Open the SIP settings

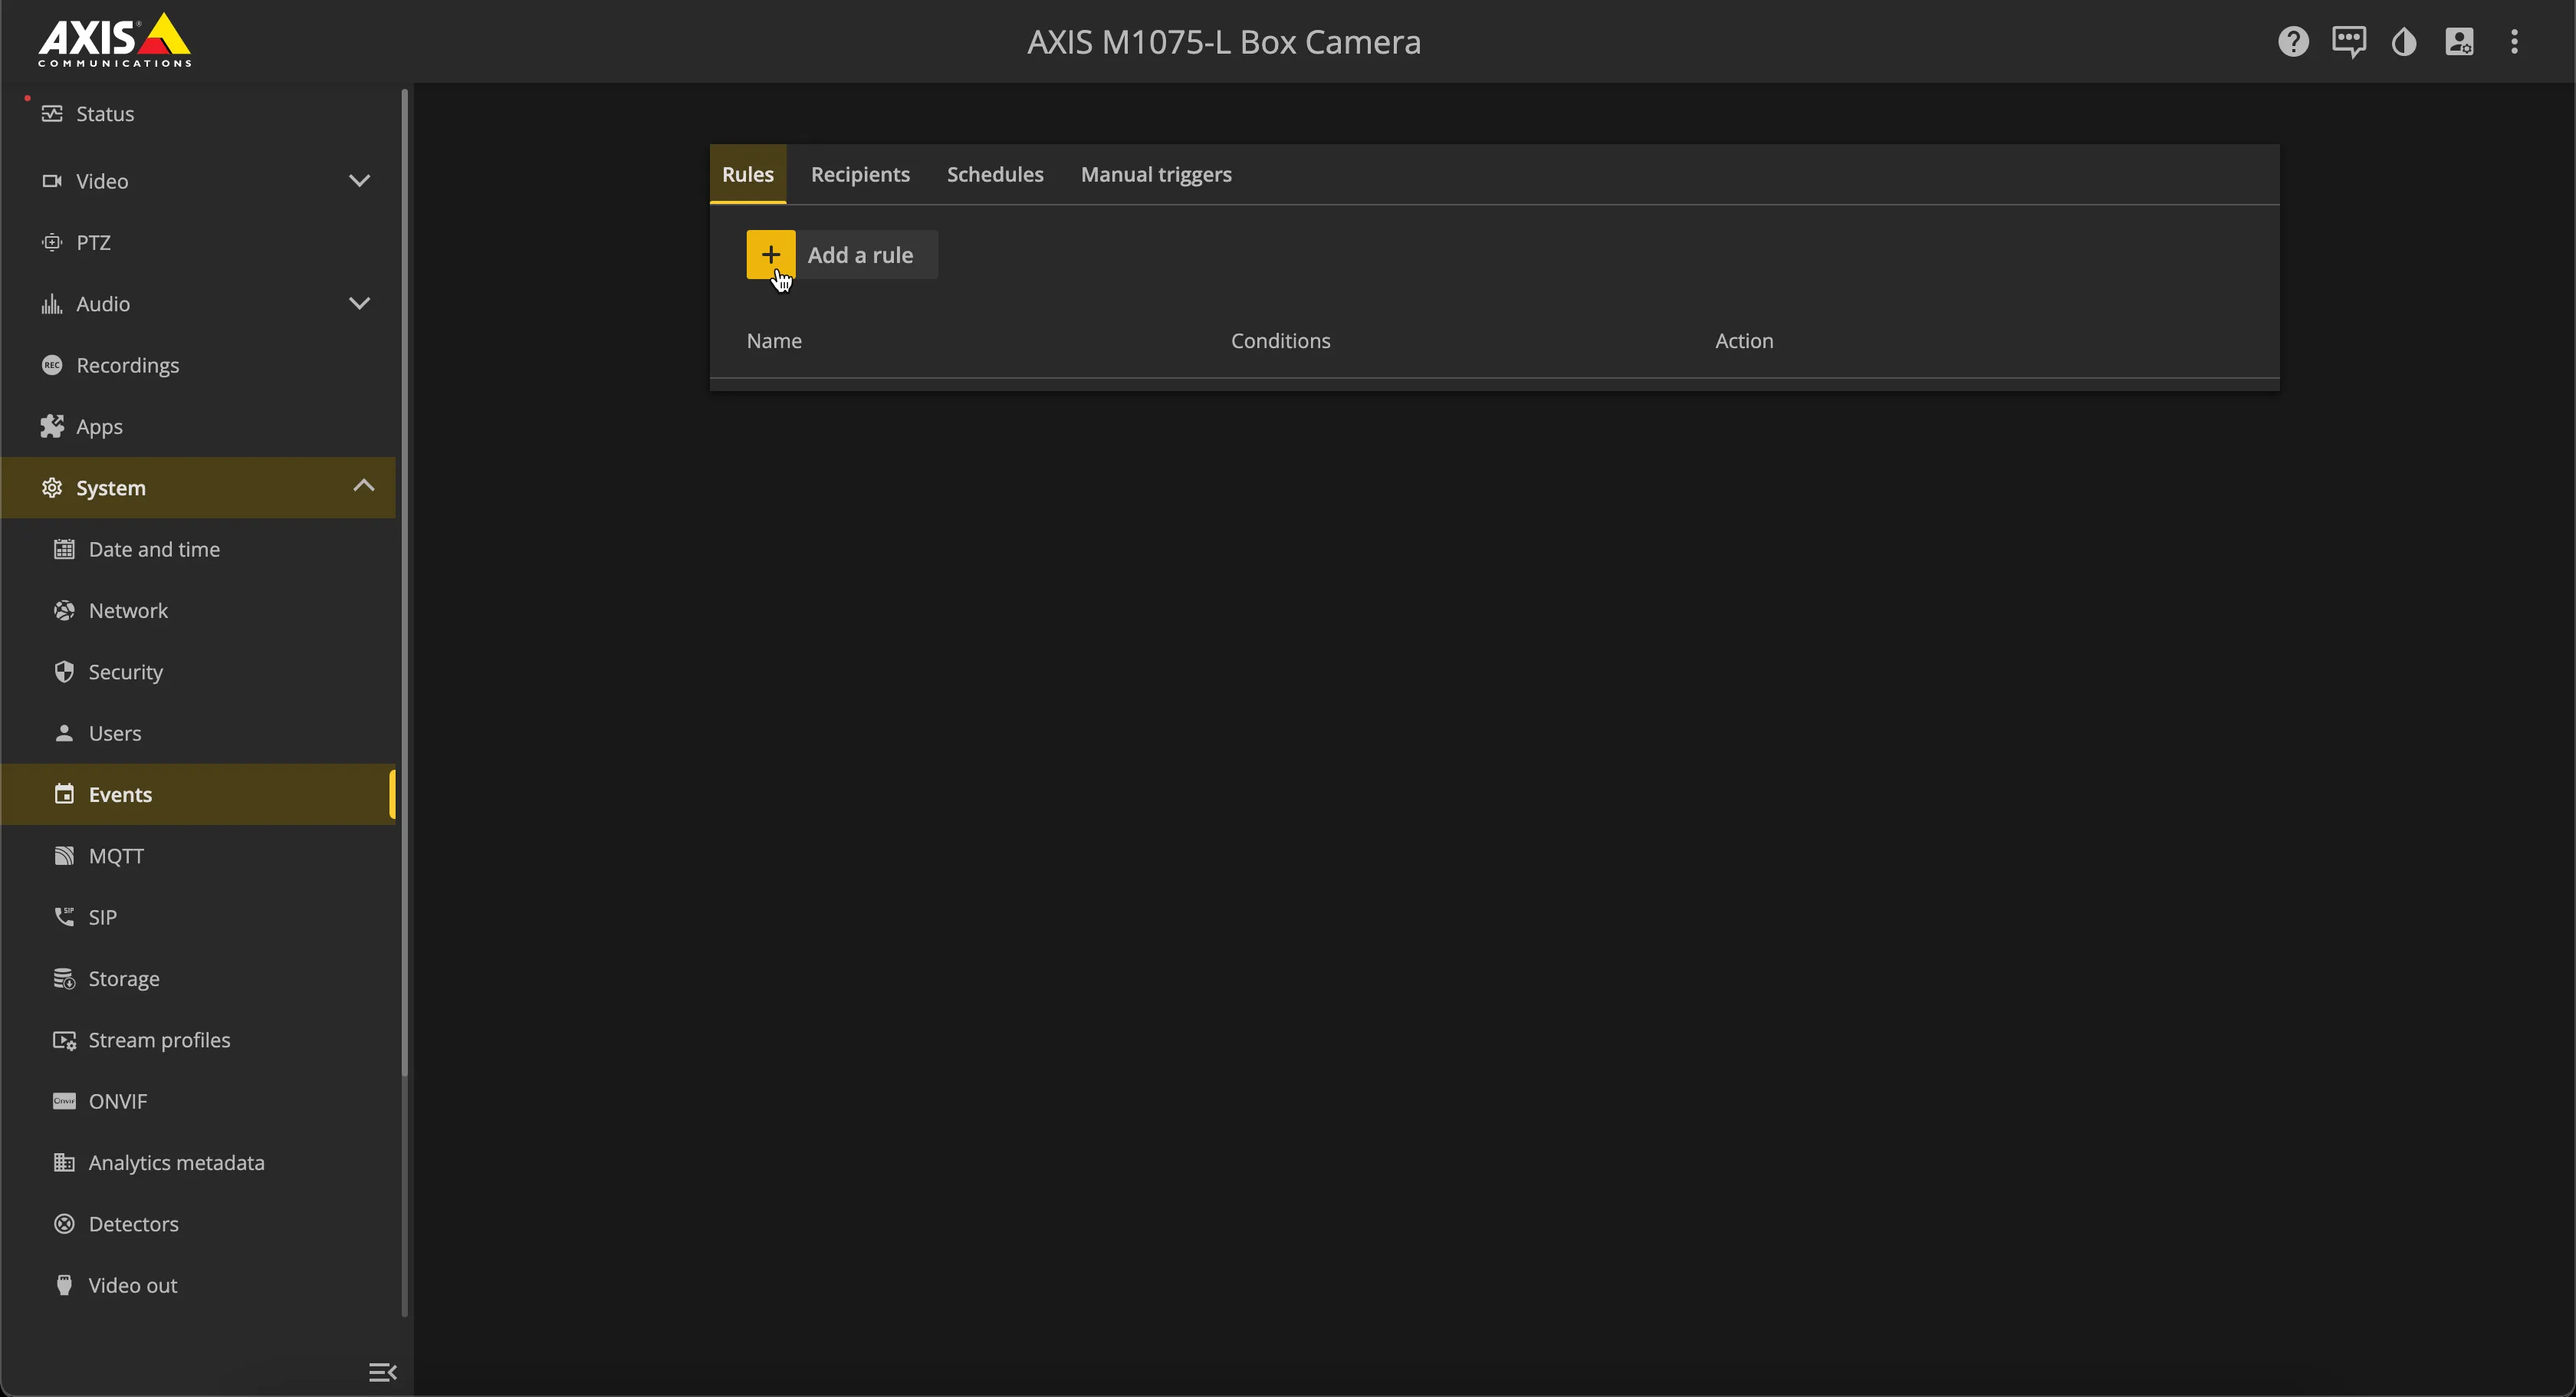[198, 917]
